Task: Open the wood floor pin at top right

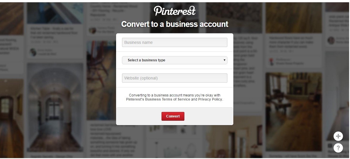Action: coord(293,16)
